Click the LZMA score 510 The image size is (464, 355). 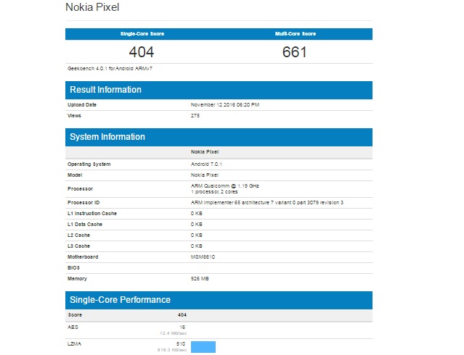[181, 344]
